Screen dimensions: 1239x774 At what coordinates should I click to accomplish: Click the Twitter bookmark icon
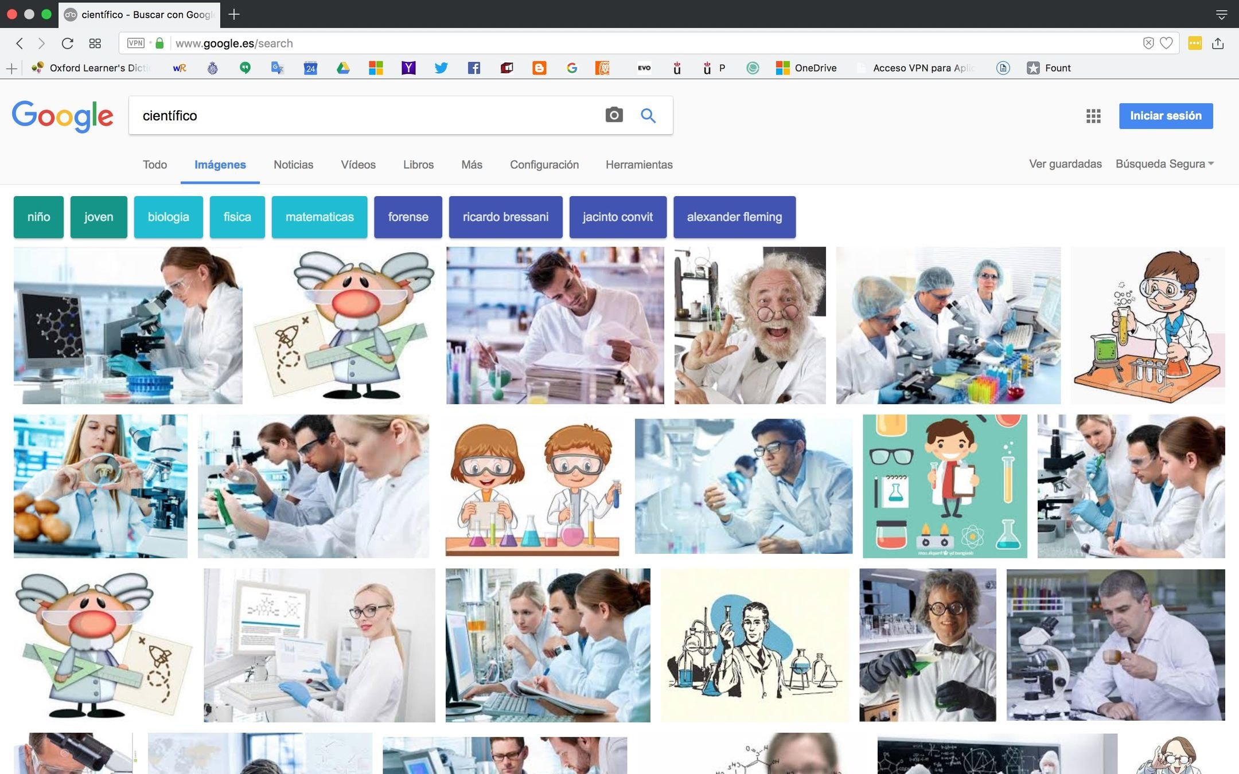(x=441, y=68)
